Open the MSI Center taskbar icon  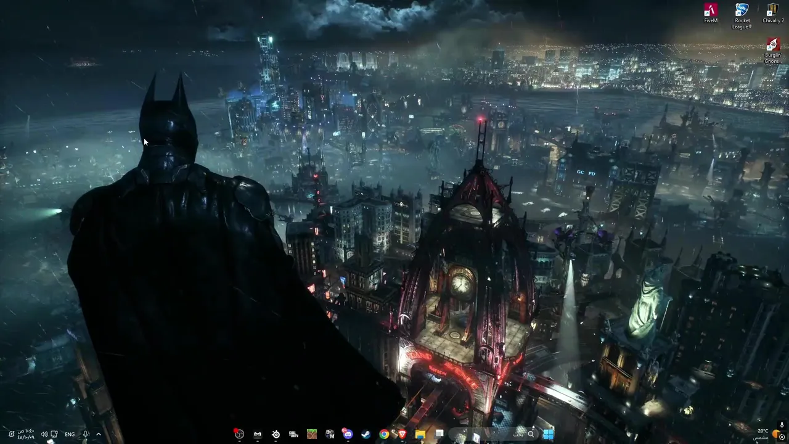[258, 434]
